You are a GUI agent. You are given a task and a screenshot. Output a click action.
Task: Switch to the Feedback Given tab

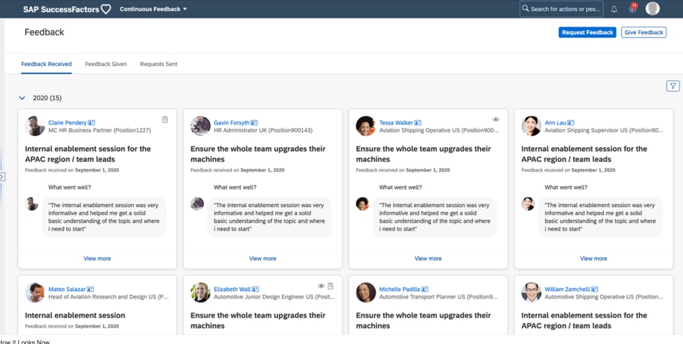pos(106,64)
